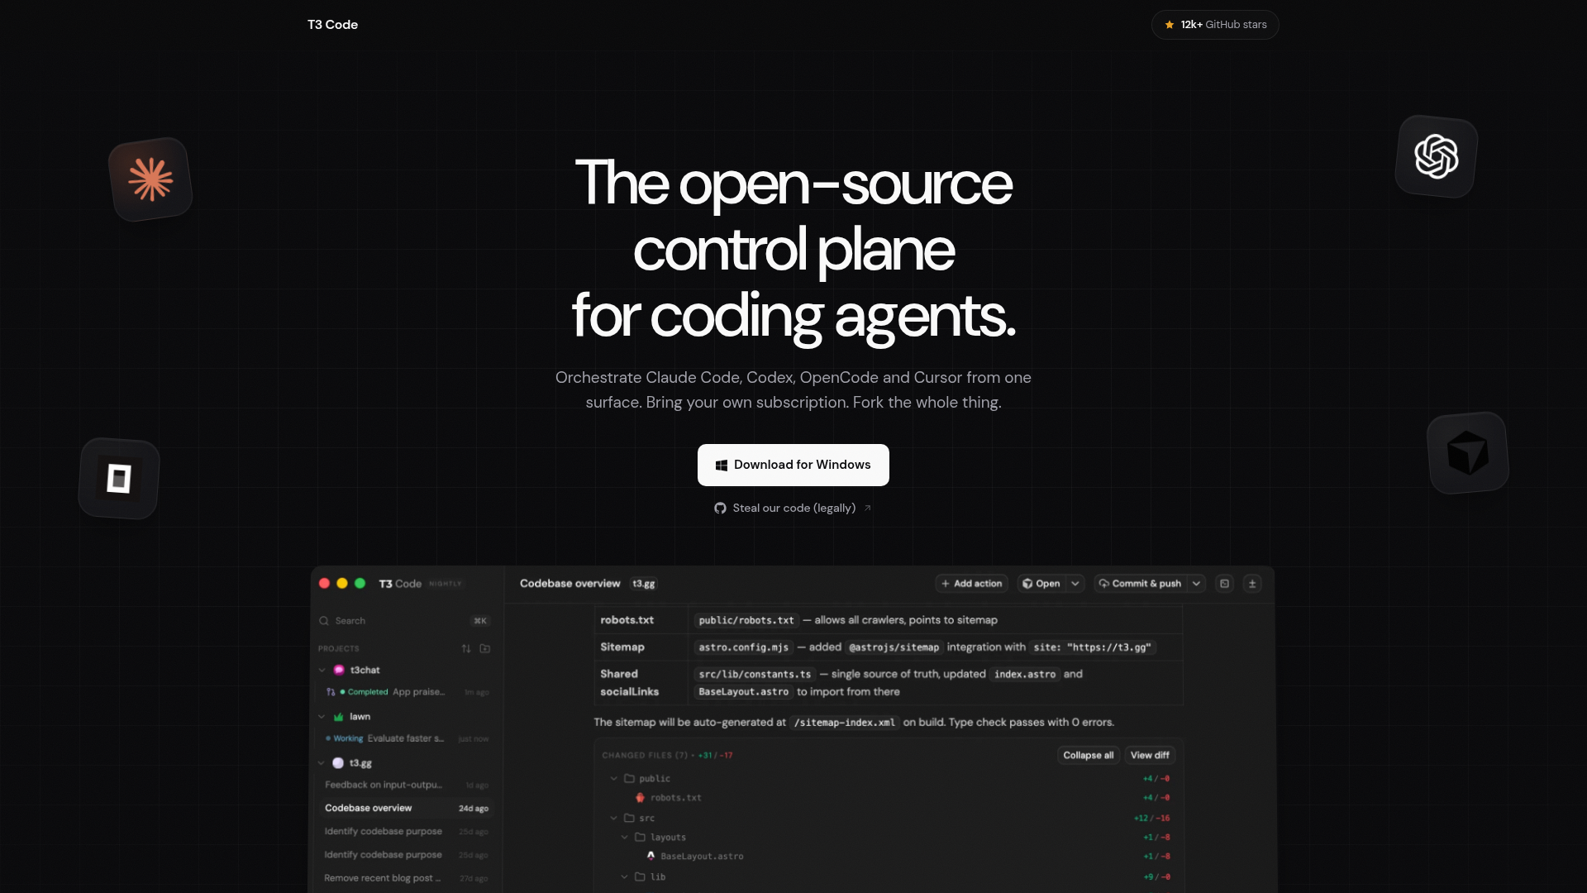Click the NIGHTLY badge beside T3 Code
Screen dimensions: 1587x893
pos(446,584)
